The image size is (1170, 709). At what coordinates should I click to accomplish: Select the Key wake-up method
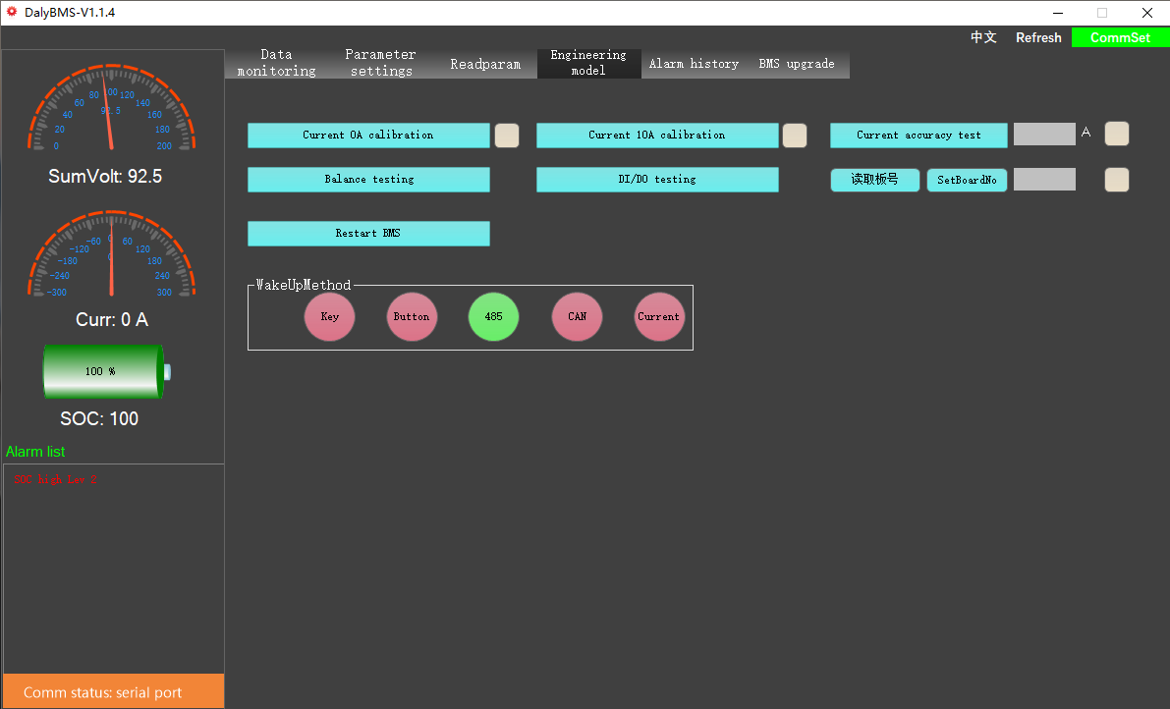(329, 316)
